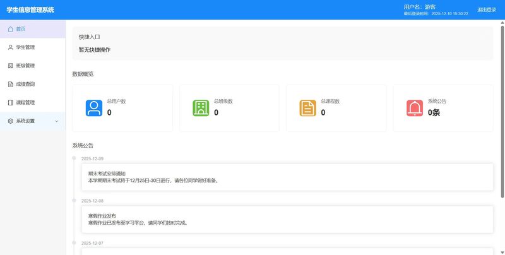This screenshot has height=255, width=505.
Task: Click the home icon in sidebar
Action: coord(10,29)
